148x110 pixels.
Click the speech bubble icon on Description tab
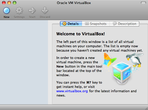[x=115, y=24]
